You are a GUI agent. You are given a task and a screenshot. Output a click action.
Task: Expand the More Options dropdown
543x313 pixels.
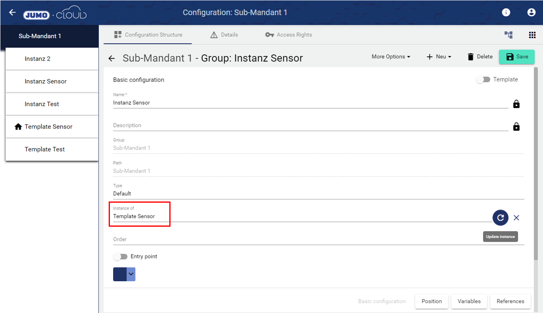391,57
